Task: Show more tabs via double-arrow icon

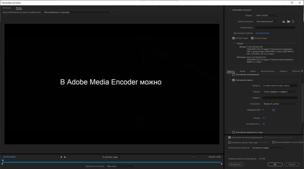Action: point(302,71)
